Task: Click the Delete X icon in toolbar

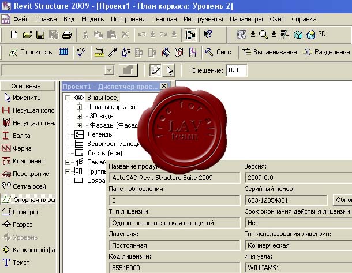Action: click(125, 35)
